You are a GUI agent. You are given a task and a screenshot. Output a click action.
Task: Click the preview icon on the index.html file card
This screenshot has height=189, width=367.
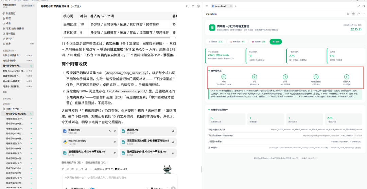109,131
